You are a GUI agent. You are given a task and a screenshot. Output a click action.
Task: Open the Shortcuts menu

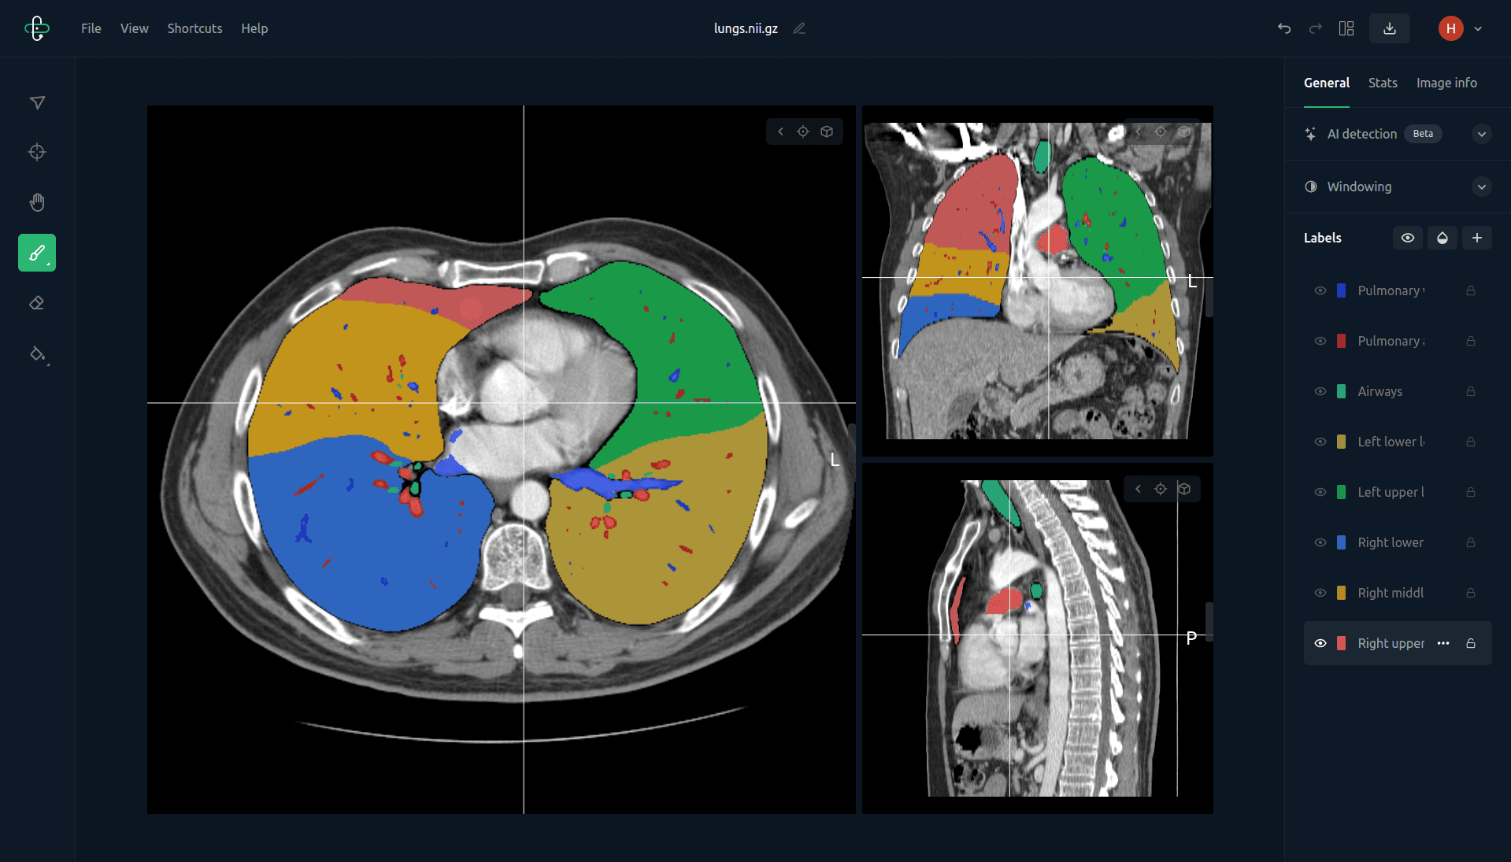click(x=194, y=28)
